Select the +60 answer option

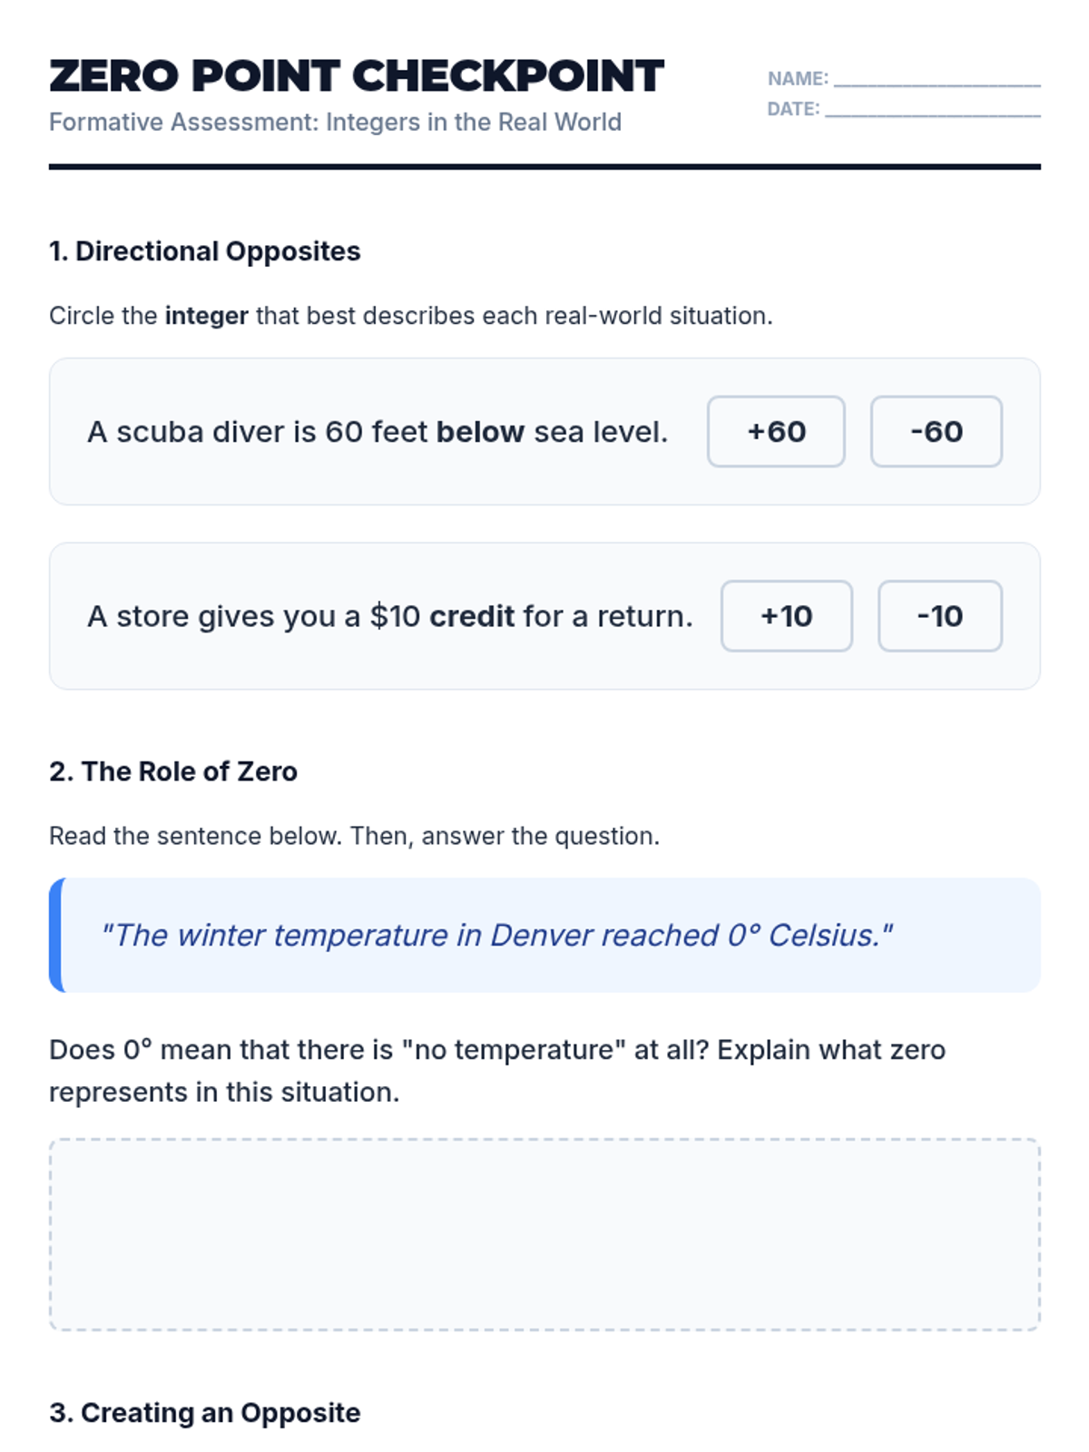776,432
